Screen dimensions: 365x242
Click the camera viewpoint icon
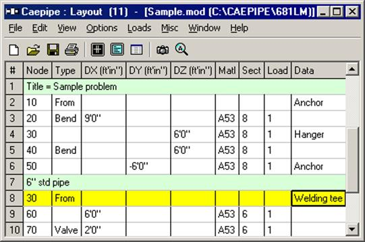[x=163, y=50]
